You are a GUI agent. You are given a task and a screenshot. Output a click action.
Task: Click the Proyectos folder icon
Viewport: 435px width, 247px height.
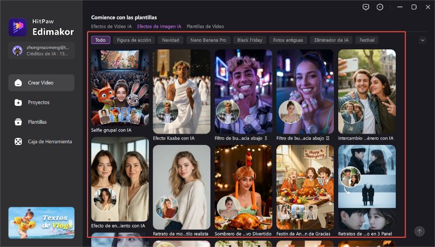18,103
